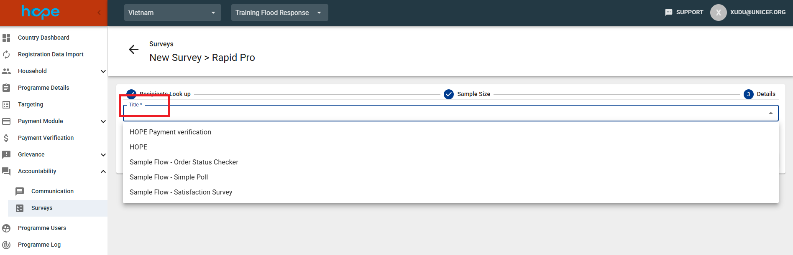This screenshot has width=793, height=255.
Task: Choose Sample Flow - Satisfaction Survey
Action: 181,192
